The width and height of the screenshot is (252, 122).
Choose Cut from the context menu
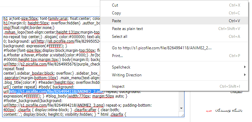pos(174,5)
